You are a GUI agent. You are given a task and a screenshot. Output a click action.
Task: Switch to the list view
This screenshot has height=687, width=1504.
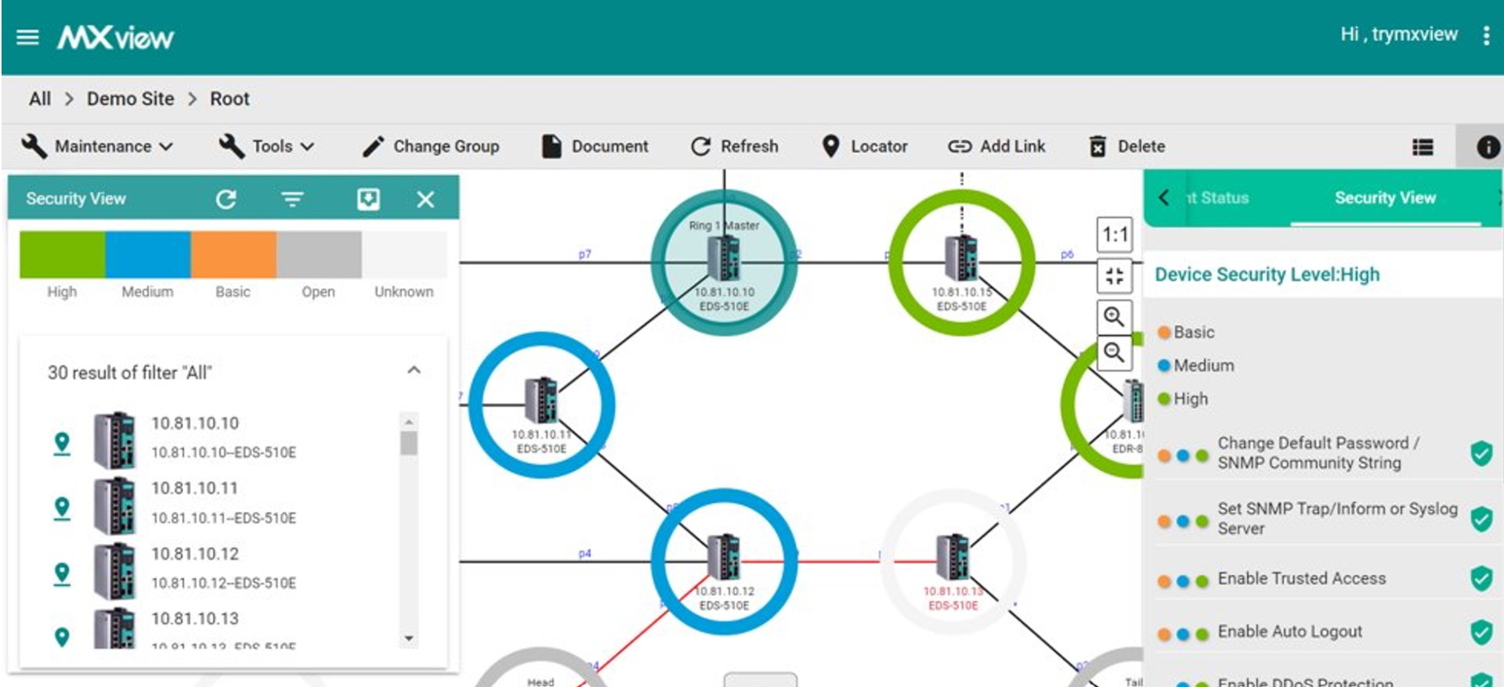coord(1423,147)
